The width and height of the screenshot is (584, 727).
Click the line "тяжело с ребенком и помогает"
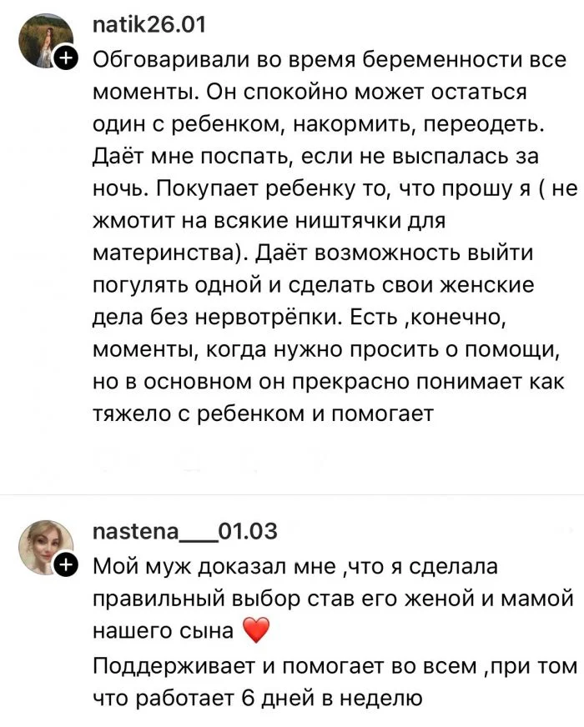point(262,413)
